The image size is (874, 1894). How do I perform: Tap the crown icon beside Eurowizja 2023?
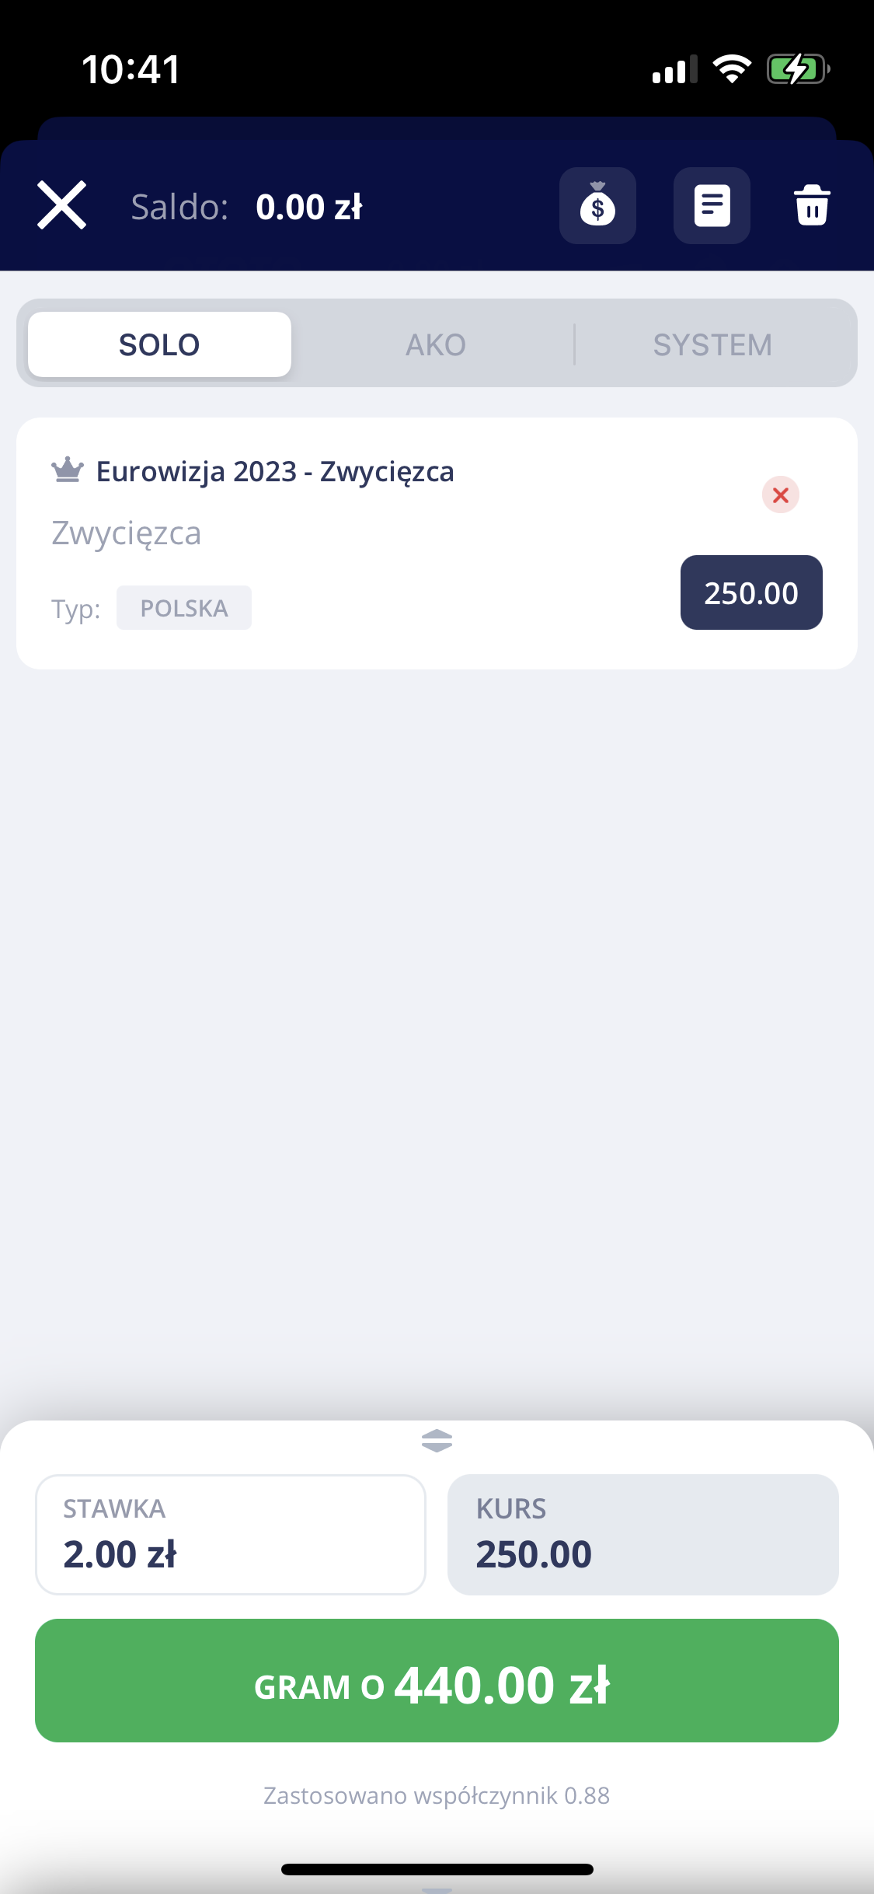(x=68, y=470)
